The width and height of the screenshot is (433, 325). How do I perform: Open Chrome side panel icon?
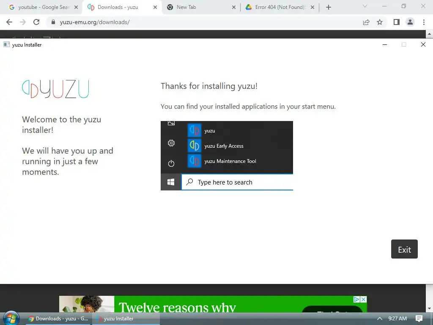pyautogui.click(x=397, y=22)
